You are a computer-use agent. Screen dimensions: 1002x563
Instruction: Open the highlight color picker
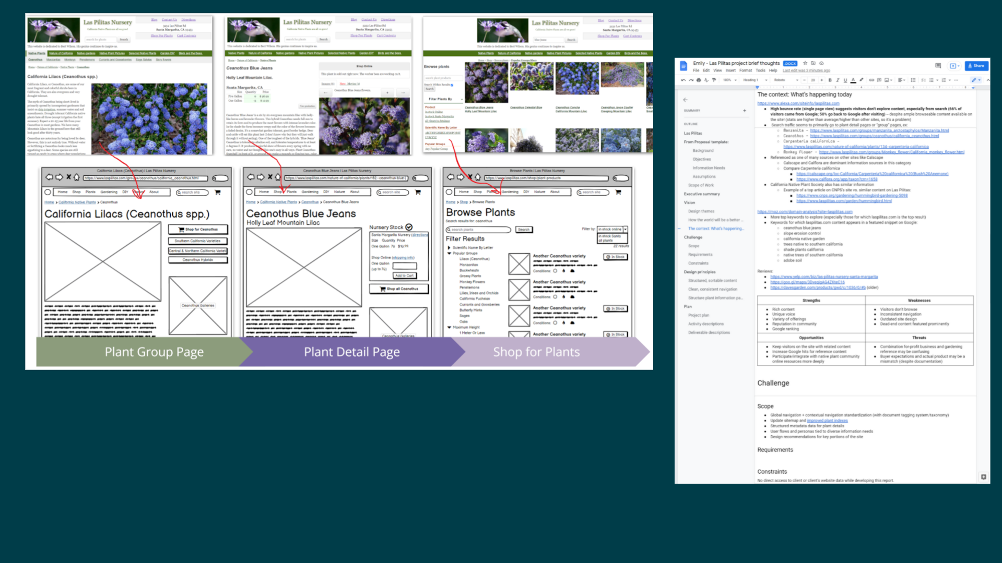click(x=862, y=80)
